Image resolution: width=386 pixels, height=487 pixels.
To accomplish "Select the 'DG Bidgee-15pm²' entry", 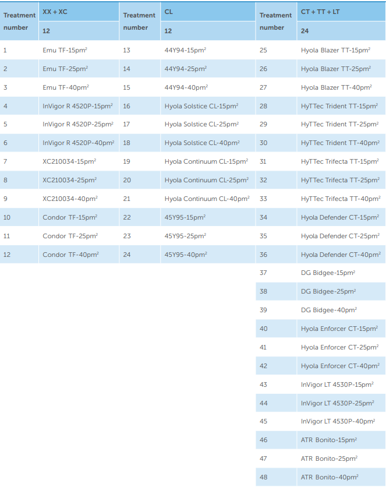I will (x=341, y=273).
